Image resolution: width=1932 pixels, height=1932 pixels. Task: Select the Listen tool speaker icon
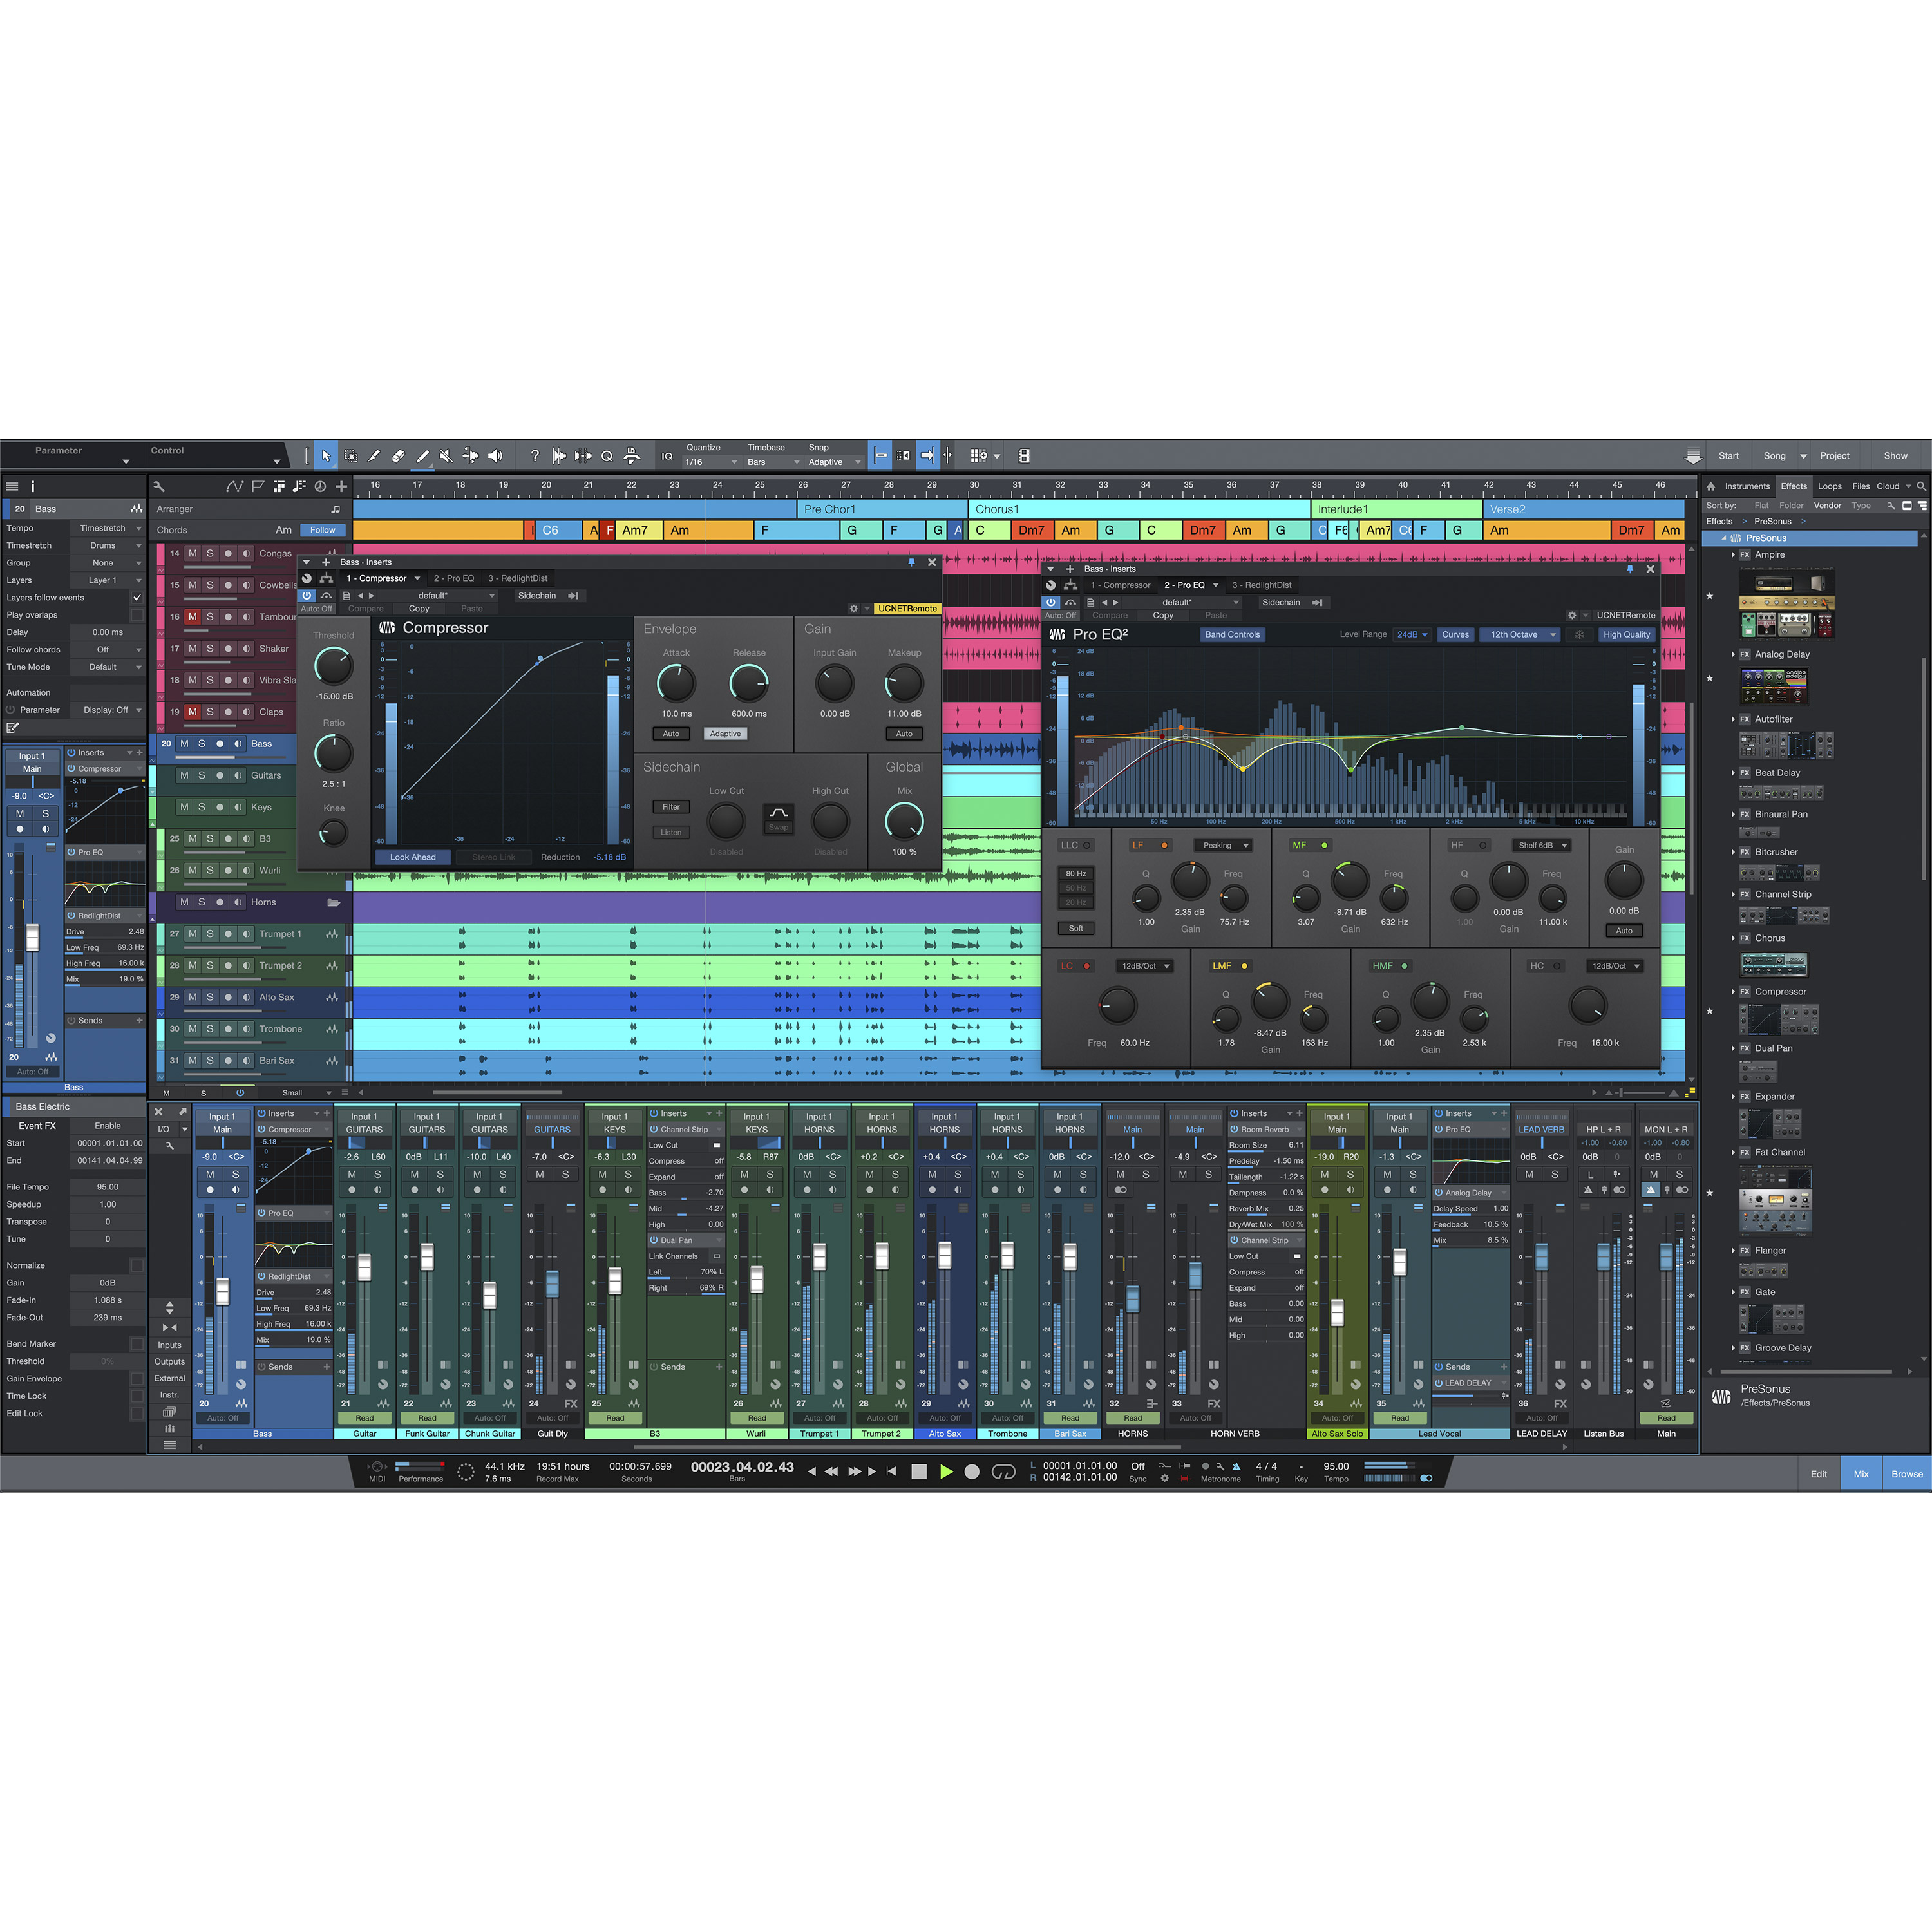coord(495,455)
